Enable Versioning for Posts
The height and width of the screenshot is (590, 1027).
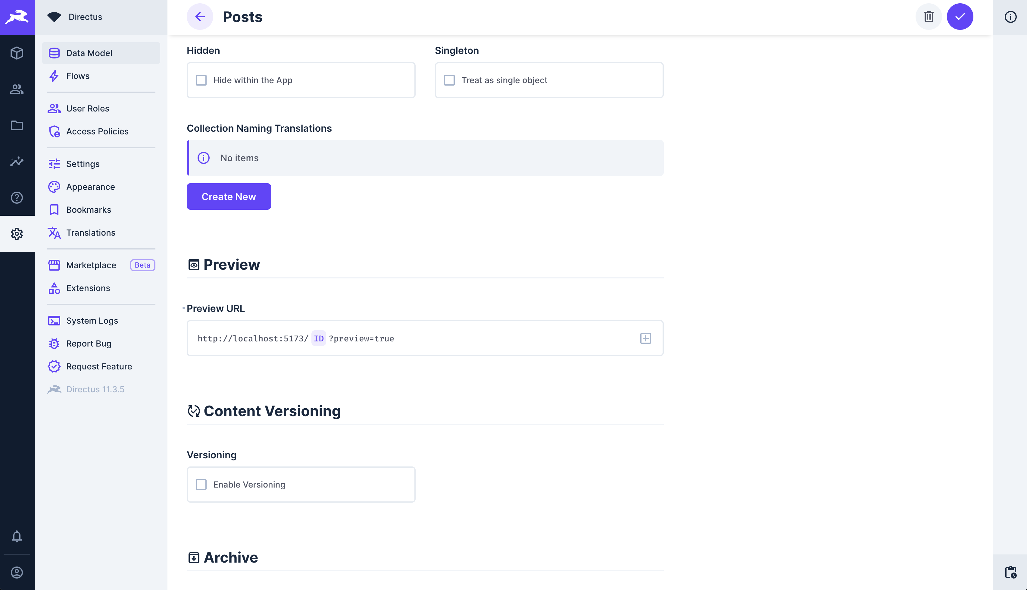pos(201,484)
